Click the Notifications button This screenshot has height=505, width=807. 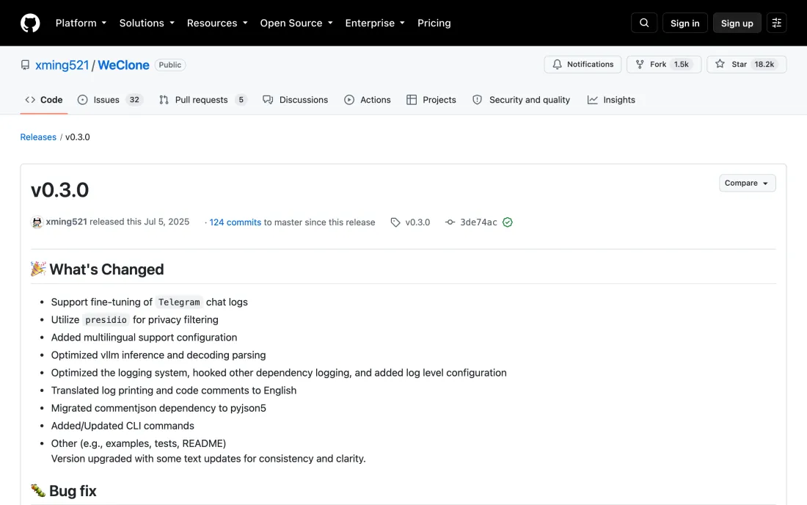coord(583,65)
